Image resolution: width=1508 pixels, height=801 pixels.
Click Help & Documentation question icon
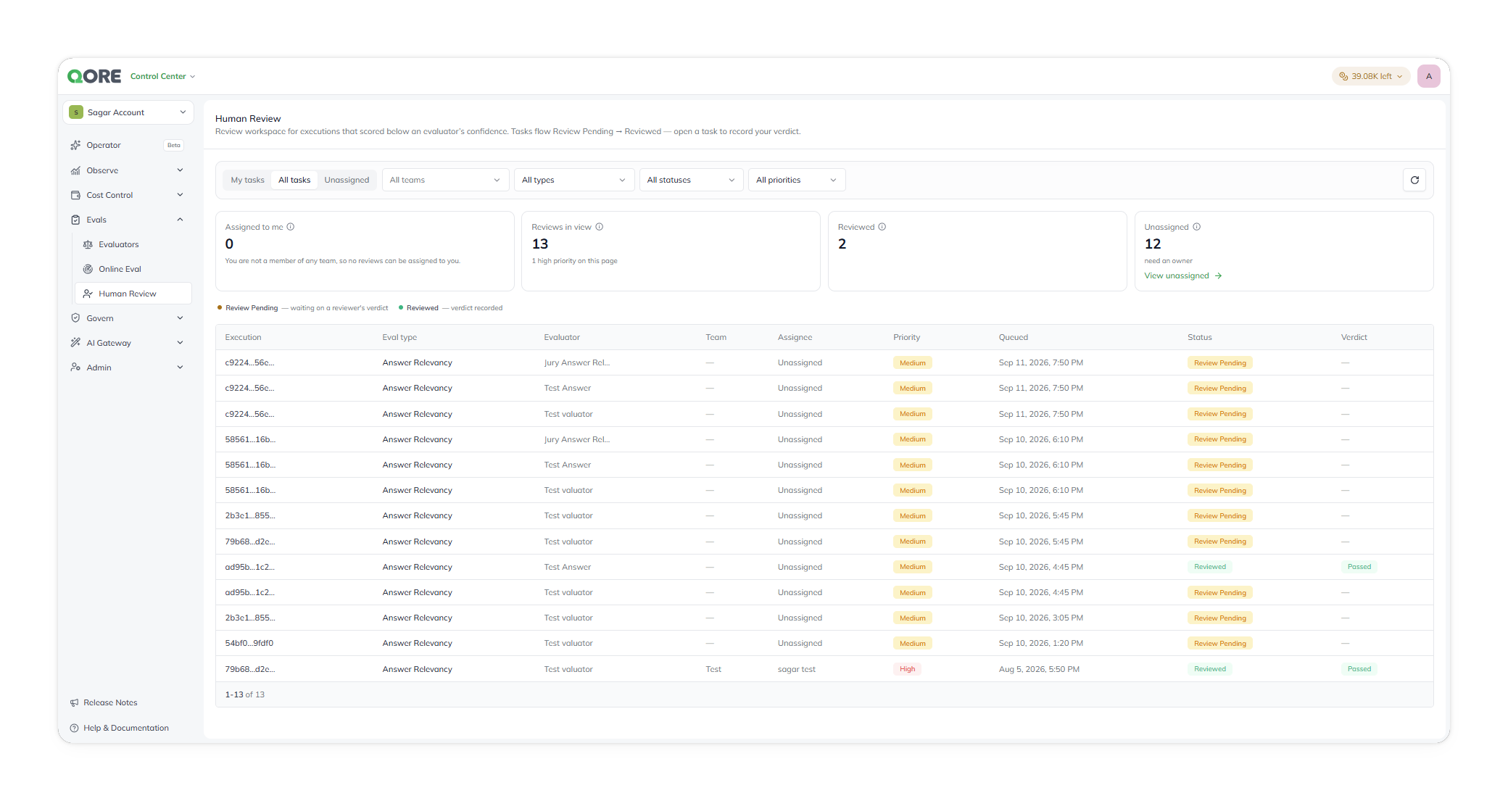pos(74,728)
